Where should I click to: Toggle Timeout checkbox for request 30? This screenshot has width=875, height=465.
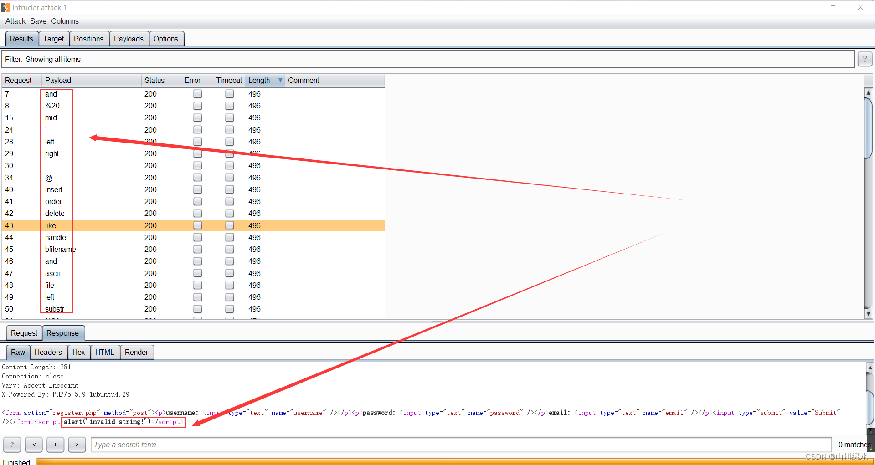229,165
